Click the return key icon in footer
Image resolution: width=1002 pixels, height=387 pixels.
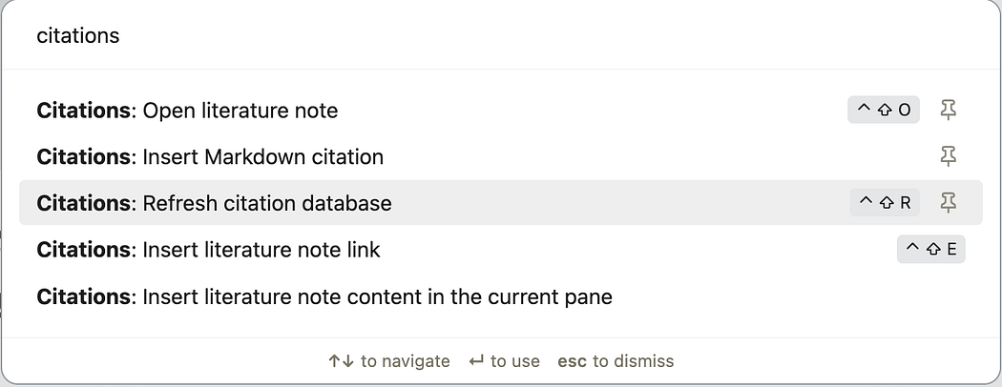coord(476,361)
